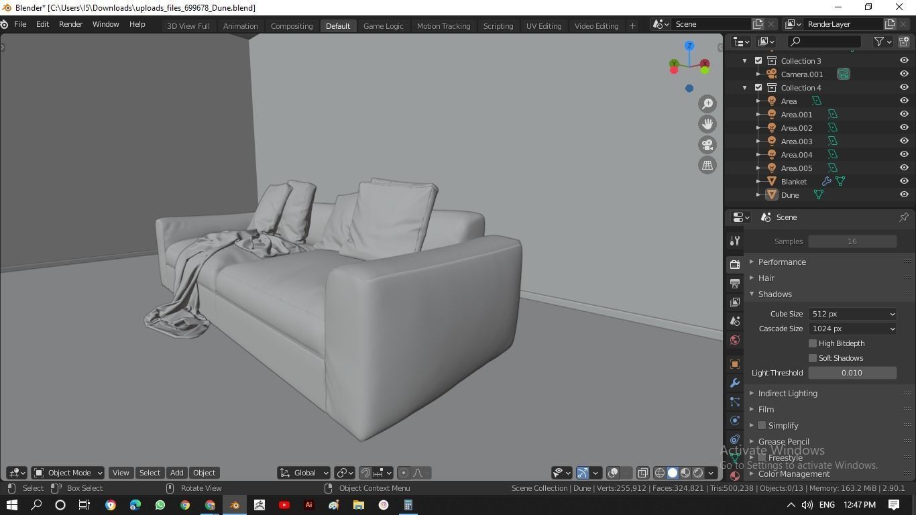Screen dimensions: 916x515
Task: Select Rendered viewport shading mode
Action: (x=698, y=473)
